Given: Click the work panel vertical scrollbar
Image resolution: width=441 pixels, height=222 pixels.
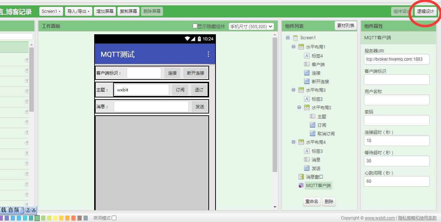Looking at the screenshot, I should coord(275,105).
